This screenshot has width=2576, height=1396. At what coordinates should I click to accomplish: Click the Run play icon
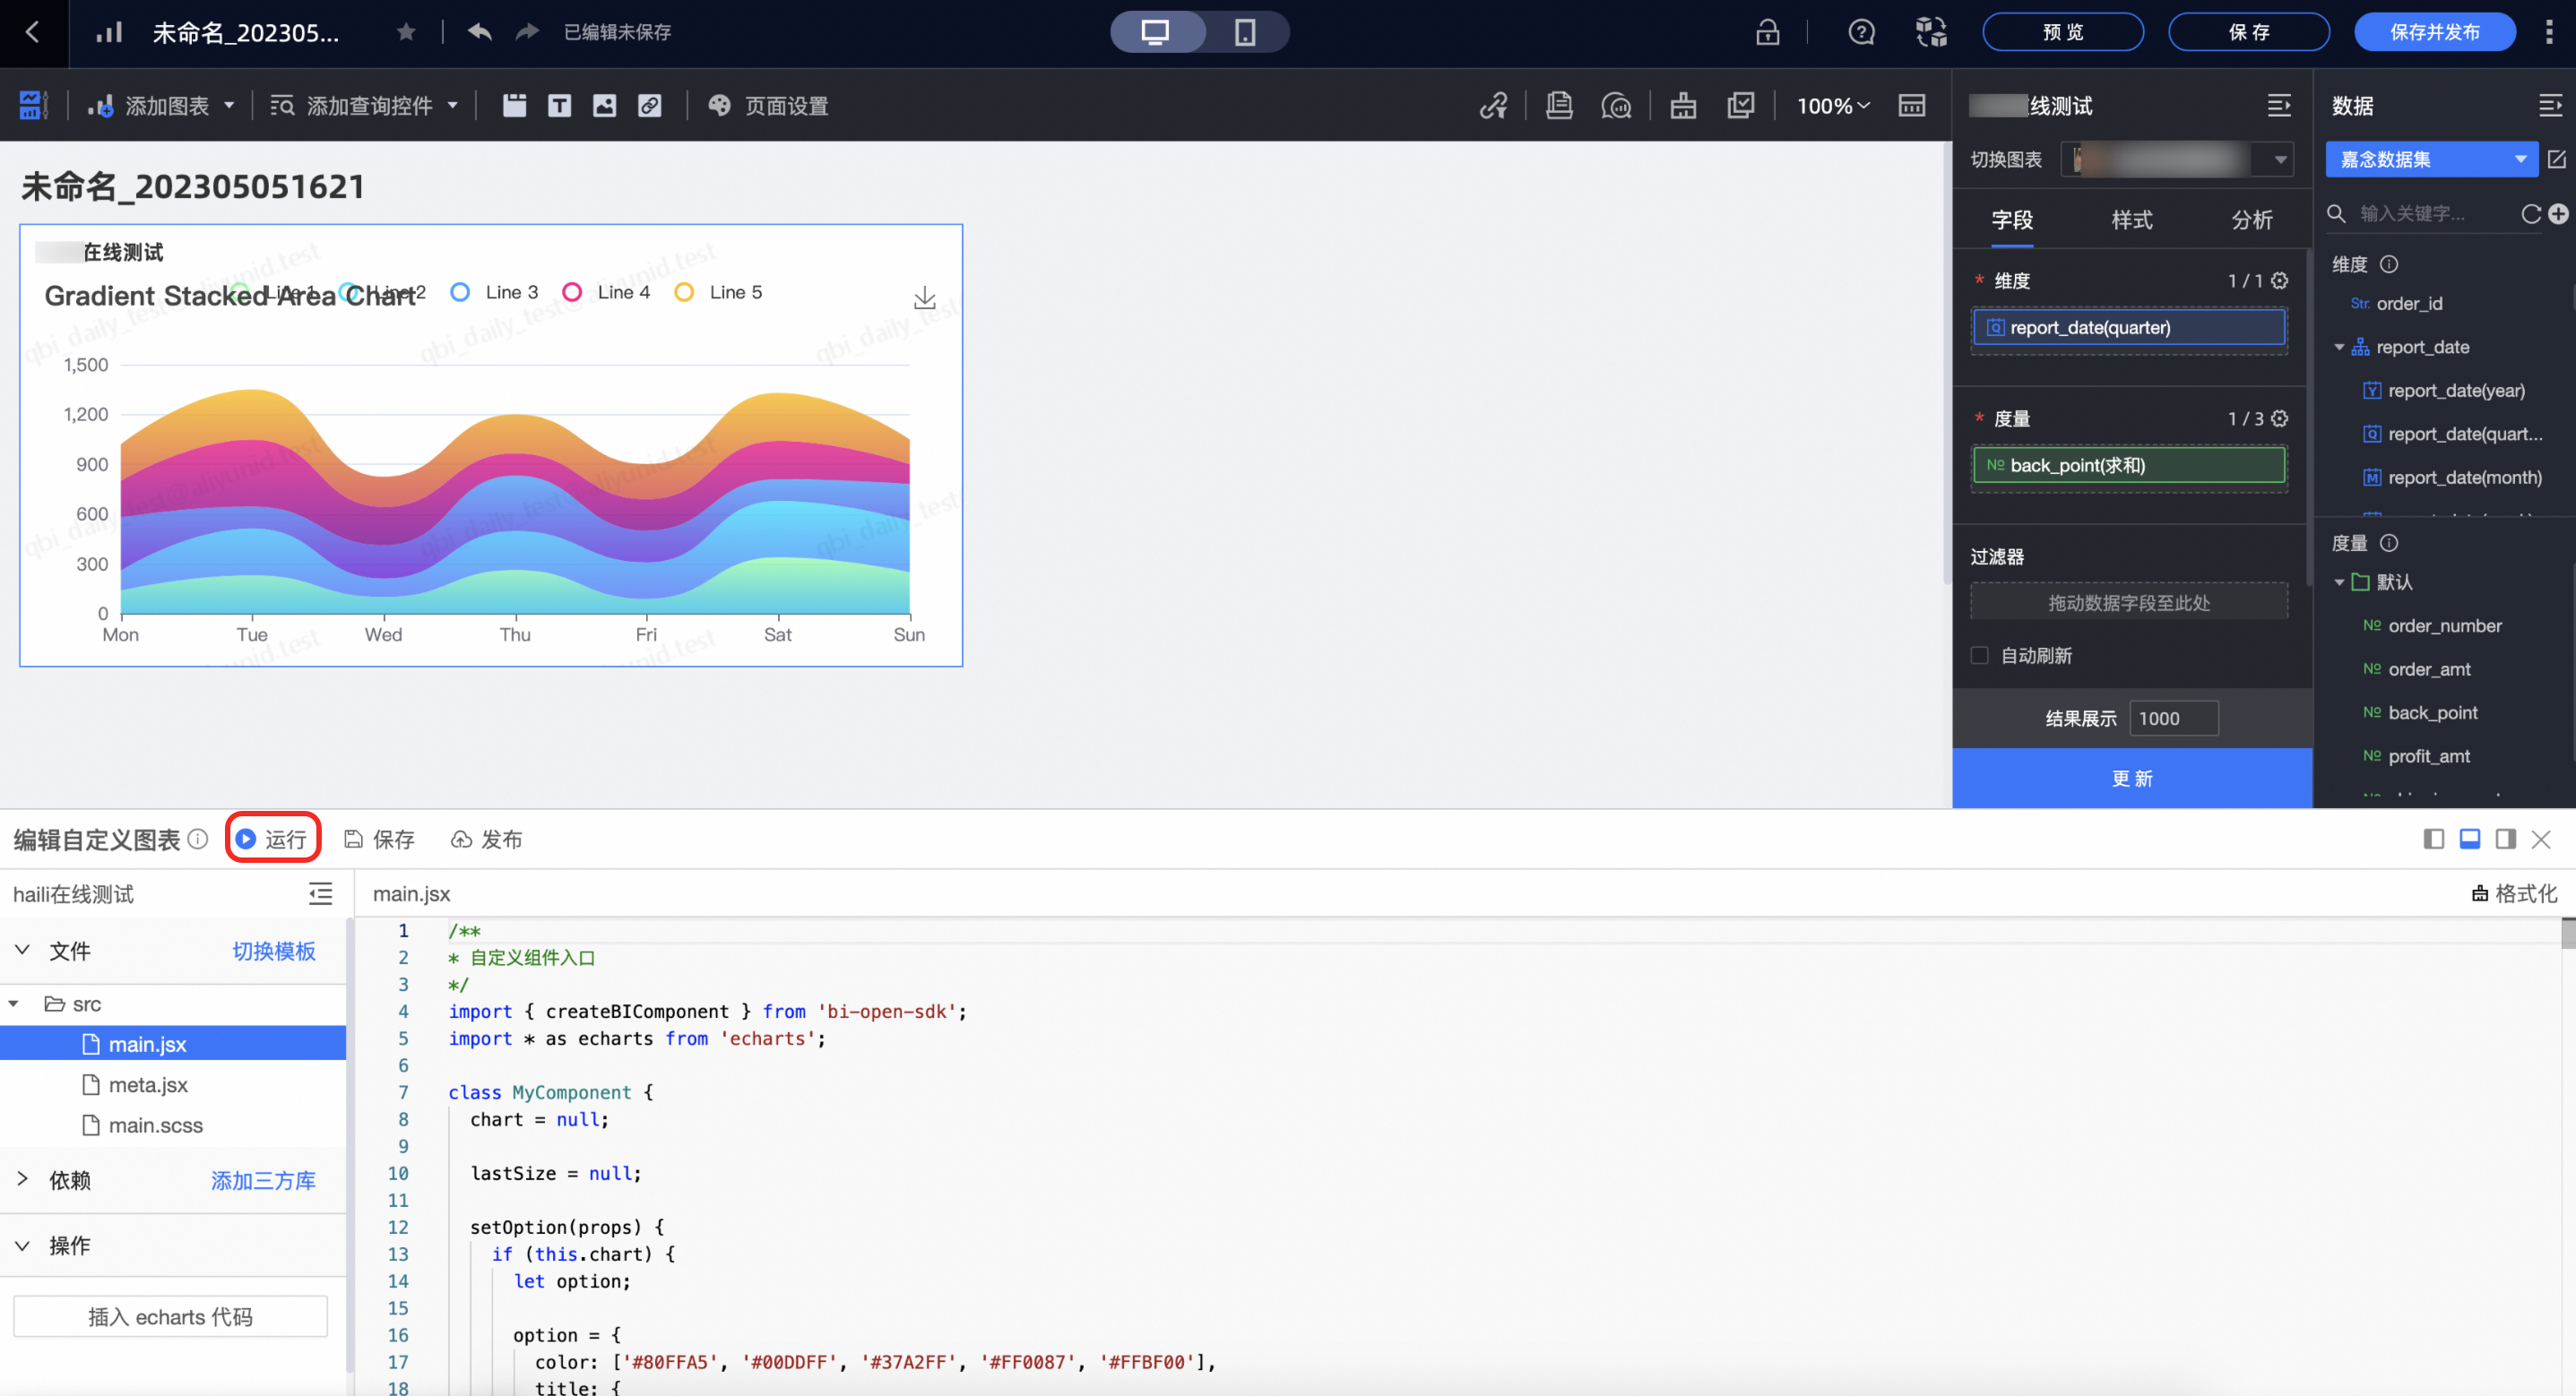[246, 839]
